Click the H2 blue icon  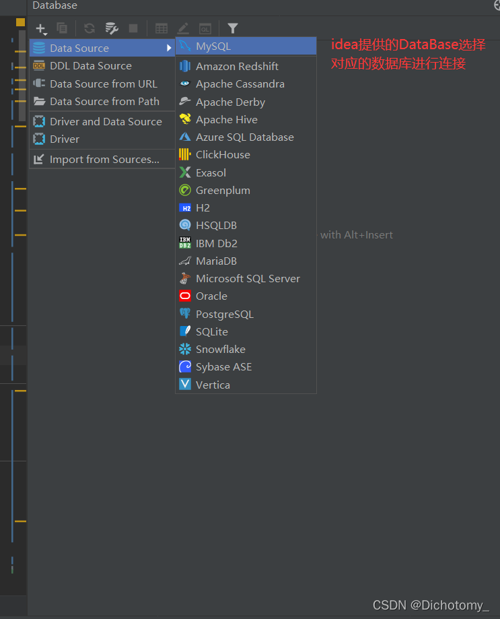tap(185, 207)
